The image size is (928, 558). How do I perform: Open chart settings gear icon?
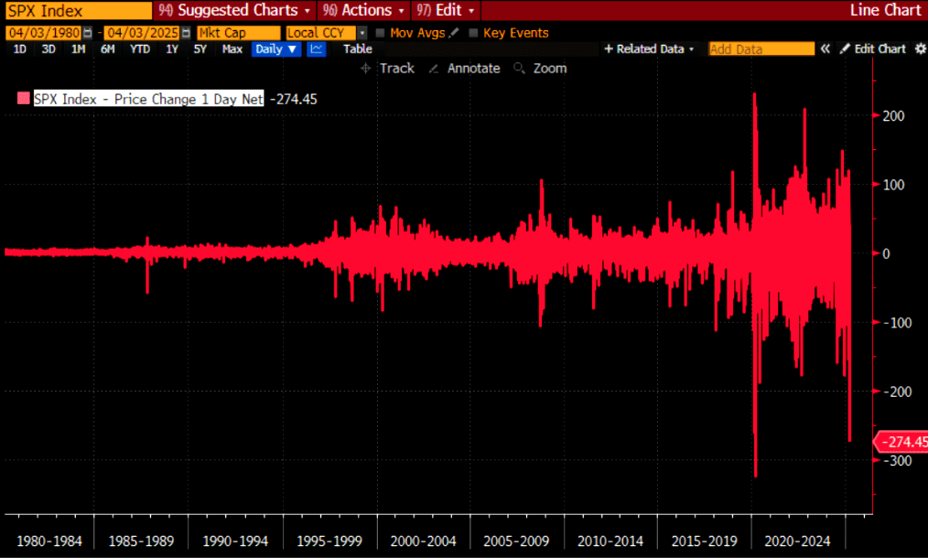920,49
